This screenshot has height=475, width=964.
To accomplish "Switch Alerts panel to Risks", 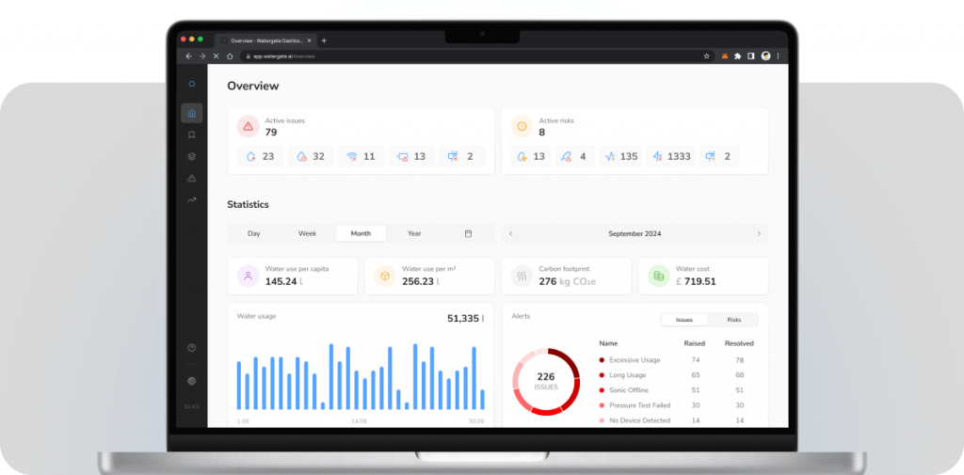I will [733, 320].
